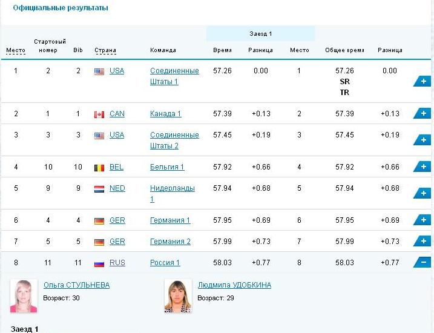Click the Russia flag icon
Viewport: 434px width, 333px height.
(x=99, y=263)
